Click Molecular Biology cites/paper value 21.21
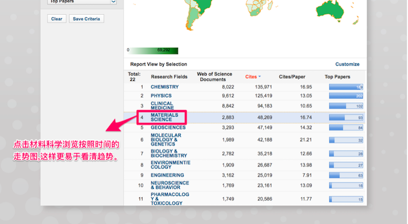 pyautogui.click(x=306, y=140)
